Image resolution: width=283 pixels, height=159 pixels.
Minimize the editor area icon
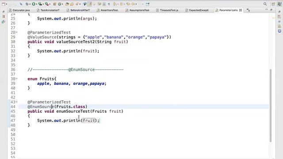267,10
